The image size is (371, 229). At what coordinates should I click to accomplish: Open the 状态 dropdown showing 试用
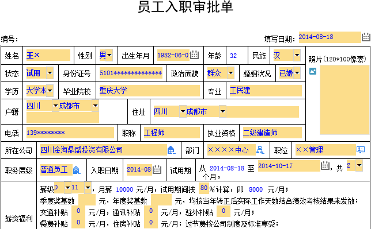50,73
